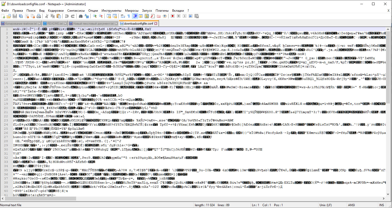Open the Инструменты menu
This screenshot has height=208, width=392.
111,11
